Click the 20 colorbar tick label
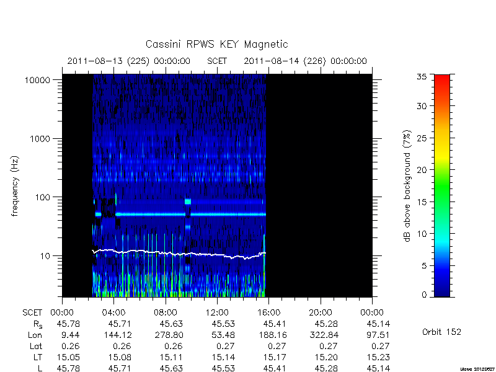496x372 pixels. (x=422, y=170)
